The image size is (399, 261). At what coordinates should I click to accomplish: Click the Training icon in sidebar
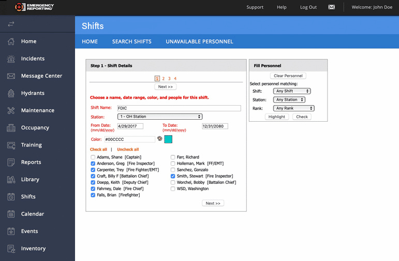11,145
